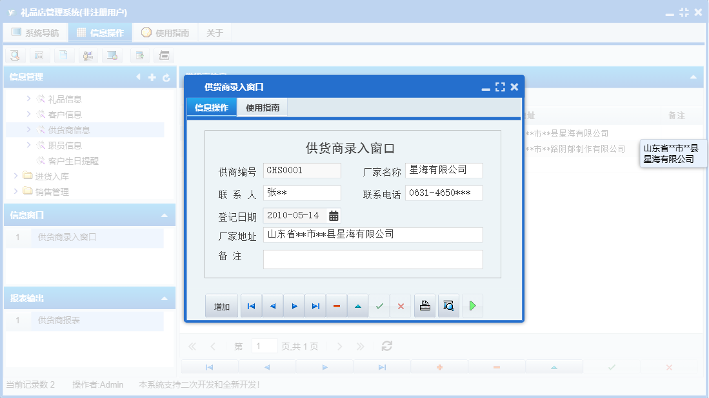Expand the 销售管理 folder
This screenshot has width=709, height=398.
tap(16, 191)
